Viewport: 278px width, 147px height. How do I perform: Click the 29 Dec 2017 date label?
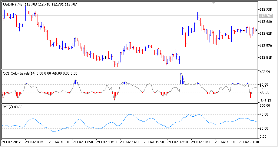(11, 142)
